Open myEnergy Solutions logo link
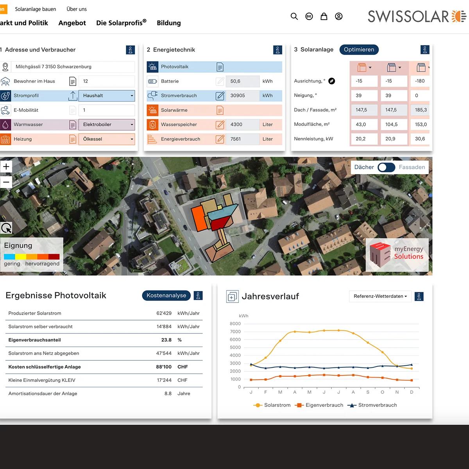This screenshot has height=469, width=469. point(397,255)
